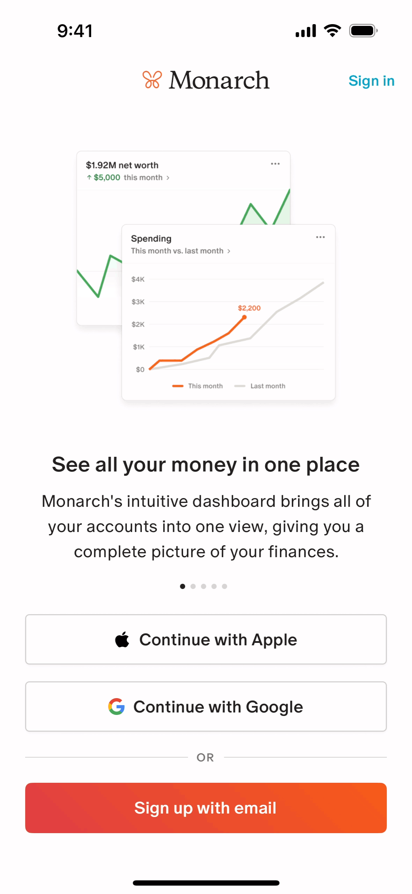The image size is (412, 894).
Task: Jump to the fifth carousel page dot
Action: pos(225,586)
